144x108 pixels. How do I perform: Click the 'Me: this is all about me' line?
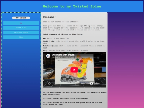56,39
